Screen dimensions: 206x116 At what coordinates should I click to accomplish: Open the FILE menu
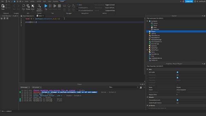point(3,1)
